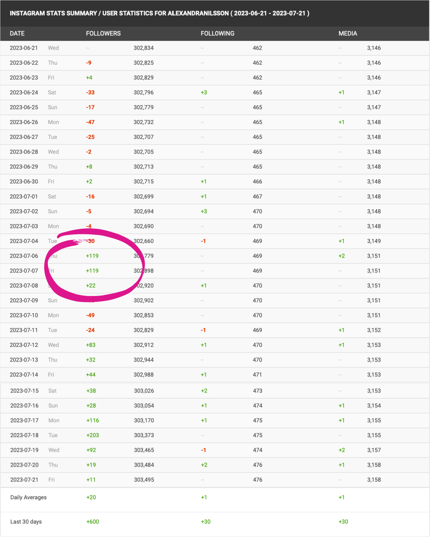This screenshot has width=430, height=541.
Task: Click +2 media change on 2023-07-06
Action: pos(342,256)
